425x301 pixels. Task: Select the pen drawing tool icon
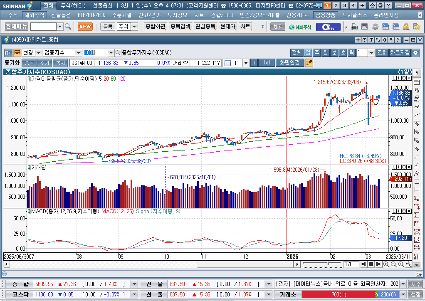tap(309, 63)
